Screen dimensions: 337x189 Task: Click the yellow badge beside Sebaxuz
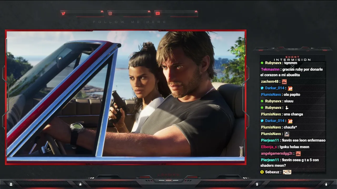click(262, 172)
